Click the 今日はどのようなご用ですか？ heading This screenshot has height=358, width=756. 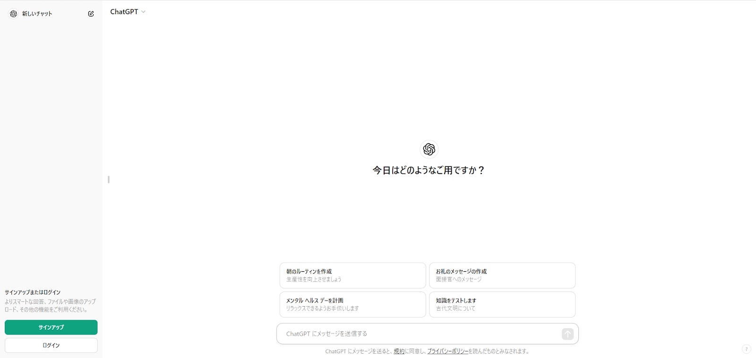[429, 170]
